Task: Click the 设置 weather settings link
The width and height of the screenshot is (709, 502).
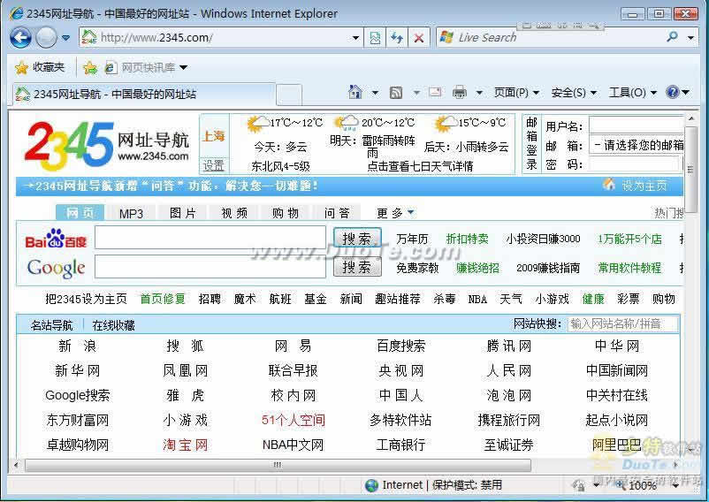Action: pyautogui.click(x=213, y=165)
